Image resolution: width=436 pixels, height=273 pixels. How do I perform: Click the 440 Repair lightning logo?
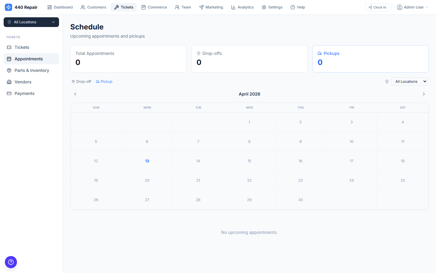[x=8, y=7]
